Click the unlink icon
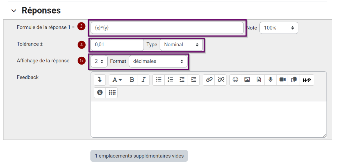 coord(221,80)
